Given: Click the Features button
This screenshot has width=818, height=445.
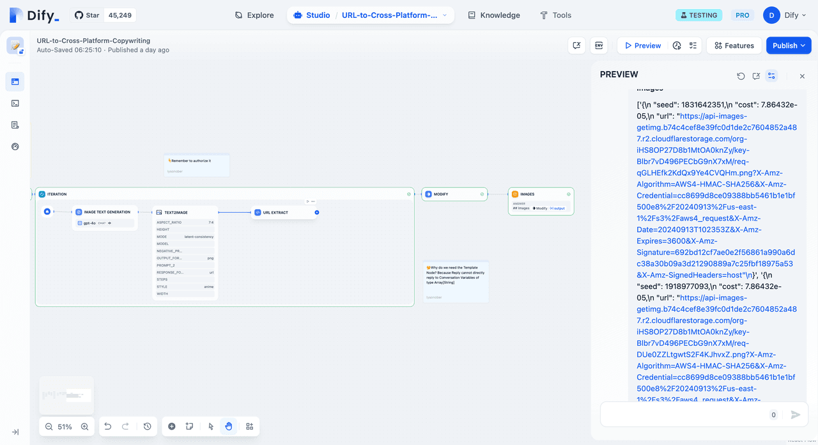Looking at the screenshot, I should [x=734, y=45].
